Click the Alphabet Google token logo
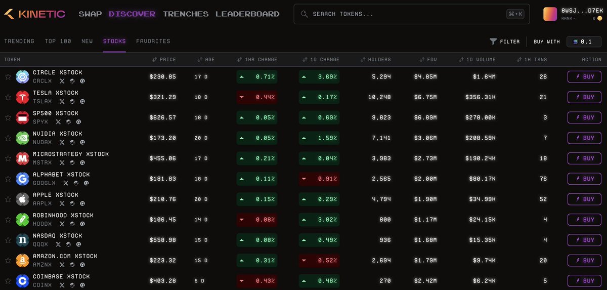The image size is (607, 290). 22,179
